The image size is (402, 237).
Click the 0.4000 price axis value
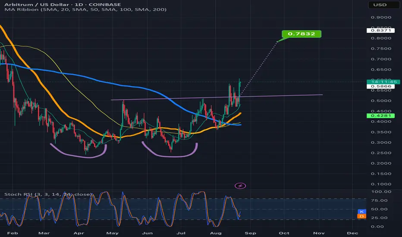381,122
